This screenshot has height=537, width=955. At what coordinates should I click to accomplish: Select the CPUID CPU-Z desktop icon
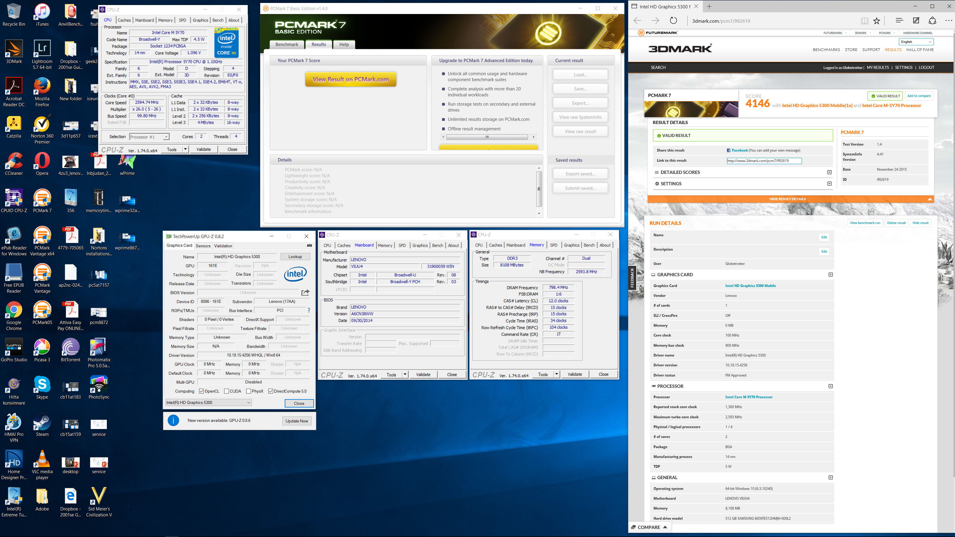(x=14, y=201)
